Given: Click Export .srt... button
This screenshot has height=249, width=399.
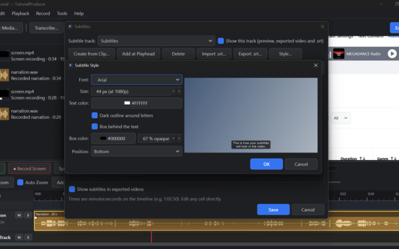Looking at the screenshot, I should [x=250, y=54].
